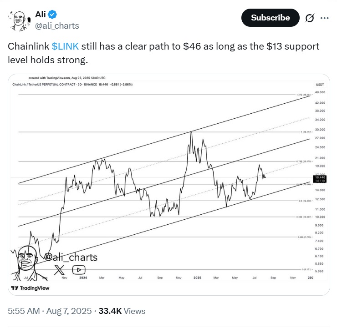The height and width of the screenshot is (333, 337).
Task: Click Ali's profile avatar
Action: [x=19, y=21]
